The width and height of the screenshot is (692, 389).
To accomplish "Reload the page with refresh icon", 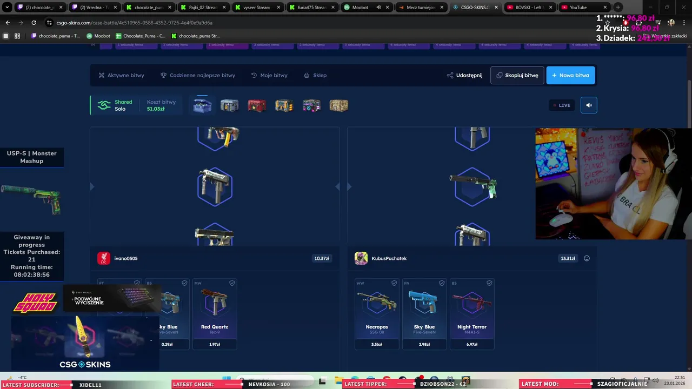I will 34,23.
